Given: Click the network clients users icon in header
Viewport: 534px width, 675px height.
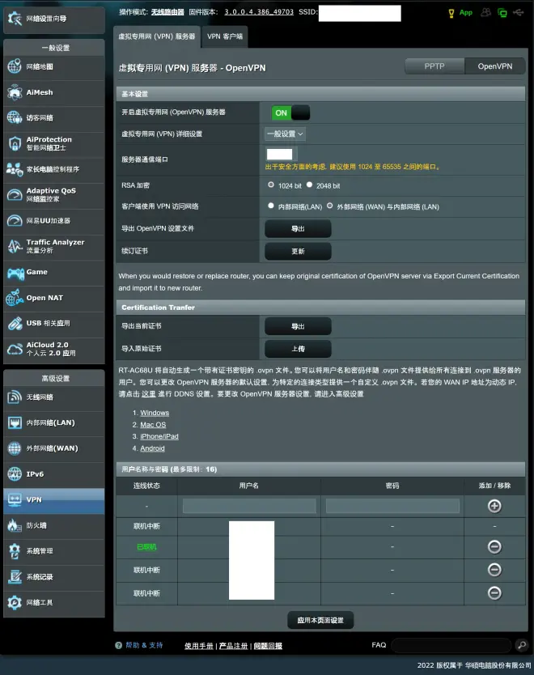Looking at the screenshot, I should click(485, 12).
